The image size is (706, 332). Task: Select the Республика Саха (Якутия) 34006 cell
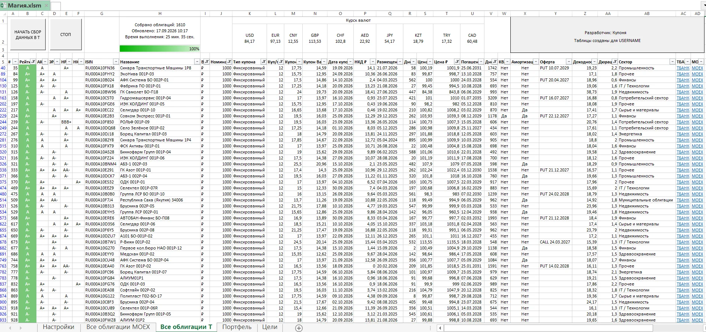tap(160, 200)
